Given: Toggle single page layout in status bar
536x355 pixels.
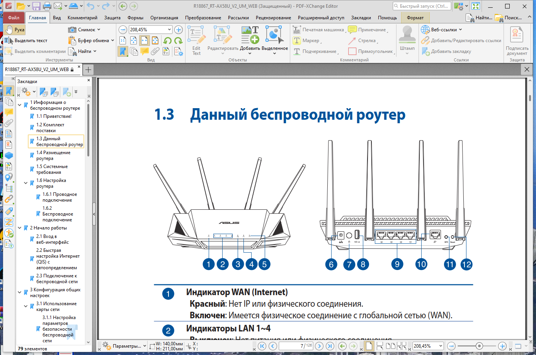Looking at the screenshot, I should coord(369,346).
